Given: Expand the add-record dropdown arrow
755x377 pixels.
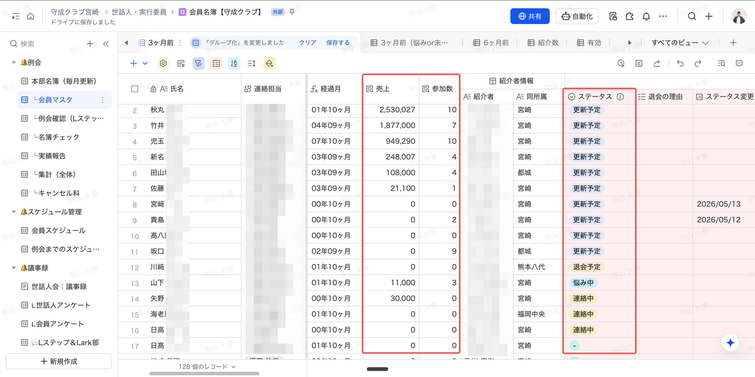Looking at the screenshot, I should tap(145, 63).
